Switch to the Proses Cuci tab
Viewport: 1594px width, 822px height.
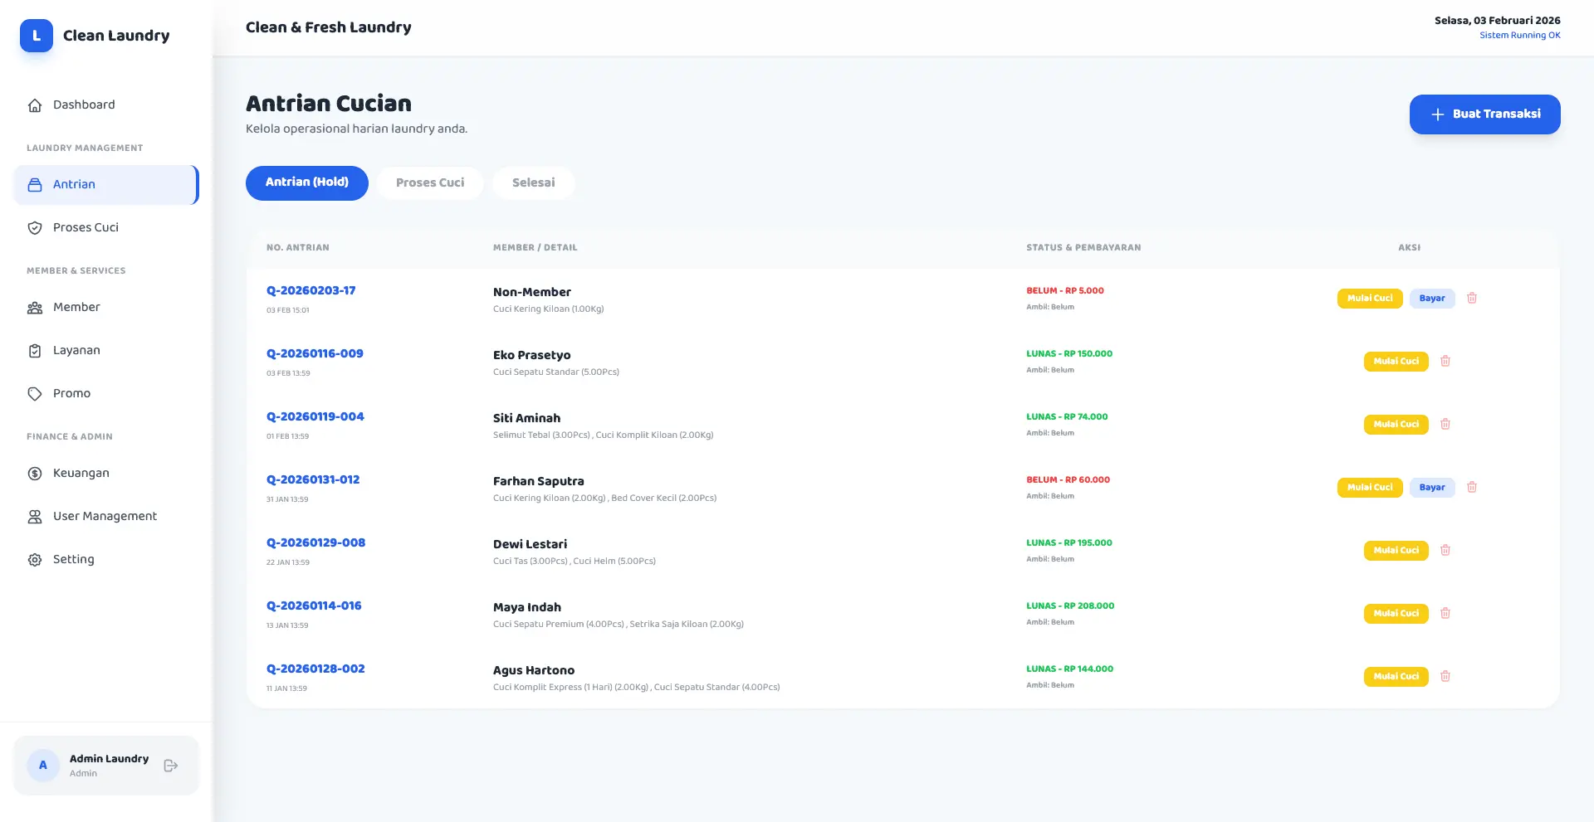click(x=429, y=183)
